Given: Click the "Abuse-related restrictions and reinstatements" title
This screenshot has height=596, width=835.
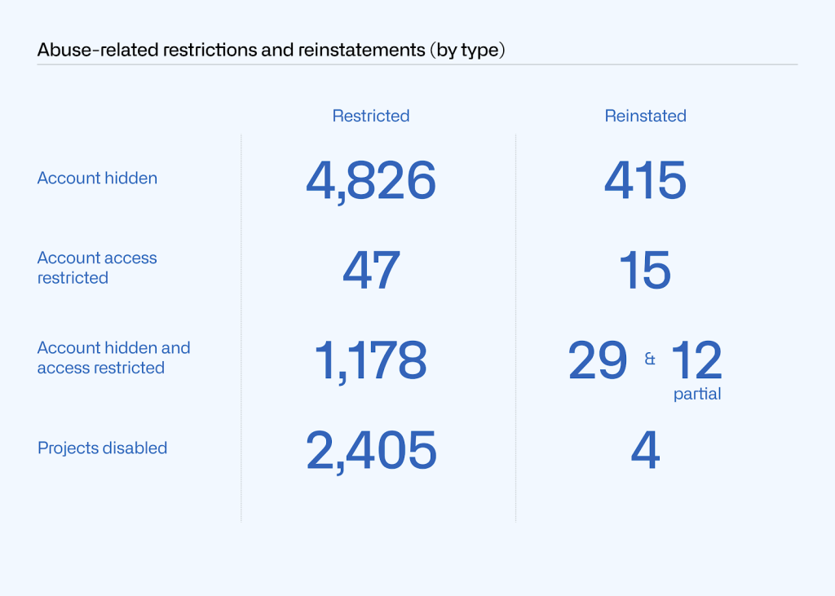Looking at the screenshot, I should click(272, 50).
